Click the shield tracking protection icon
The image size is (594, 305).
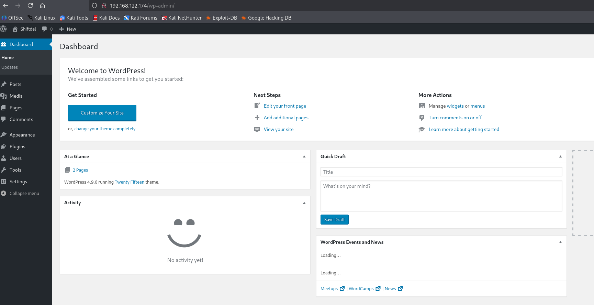point(94,6)
